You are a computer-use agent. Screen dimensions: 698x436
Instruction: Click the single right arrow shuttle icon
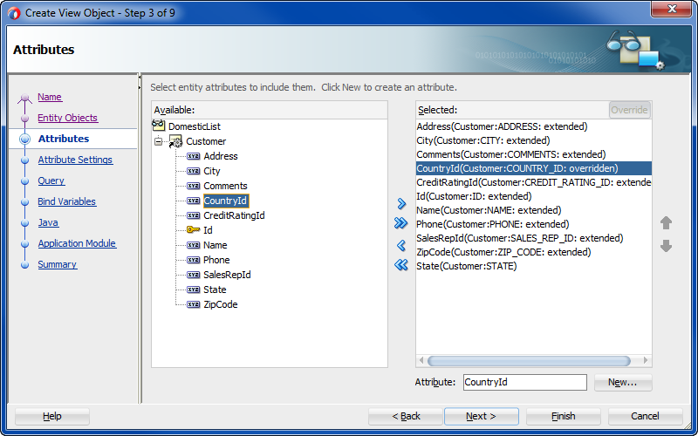coord(401,204)
